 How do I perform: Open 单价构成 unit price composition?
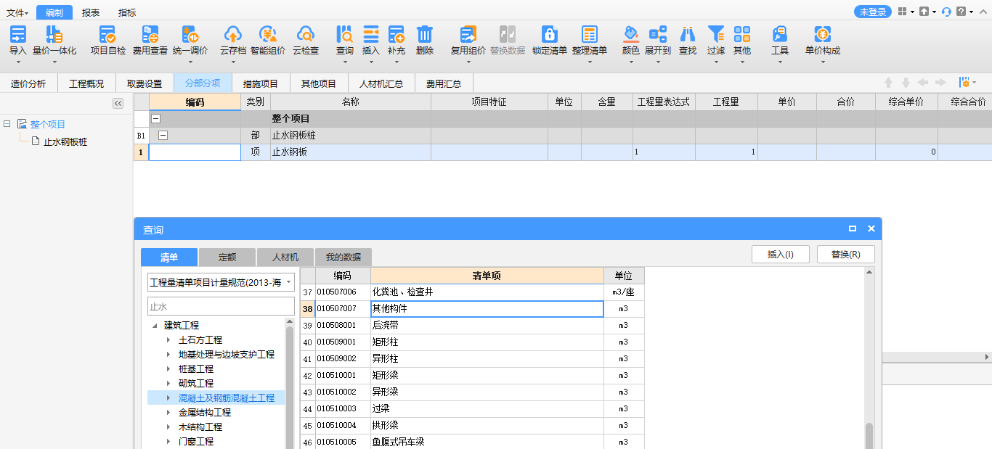point(823,41)
